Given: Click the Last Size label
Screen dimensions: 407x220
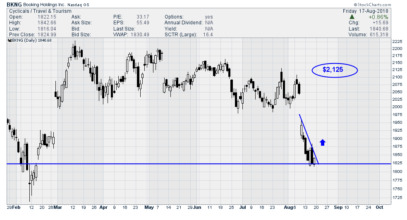Looking at the screenshot, I should (x=124, y=29).
